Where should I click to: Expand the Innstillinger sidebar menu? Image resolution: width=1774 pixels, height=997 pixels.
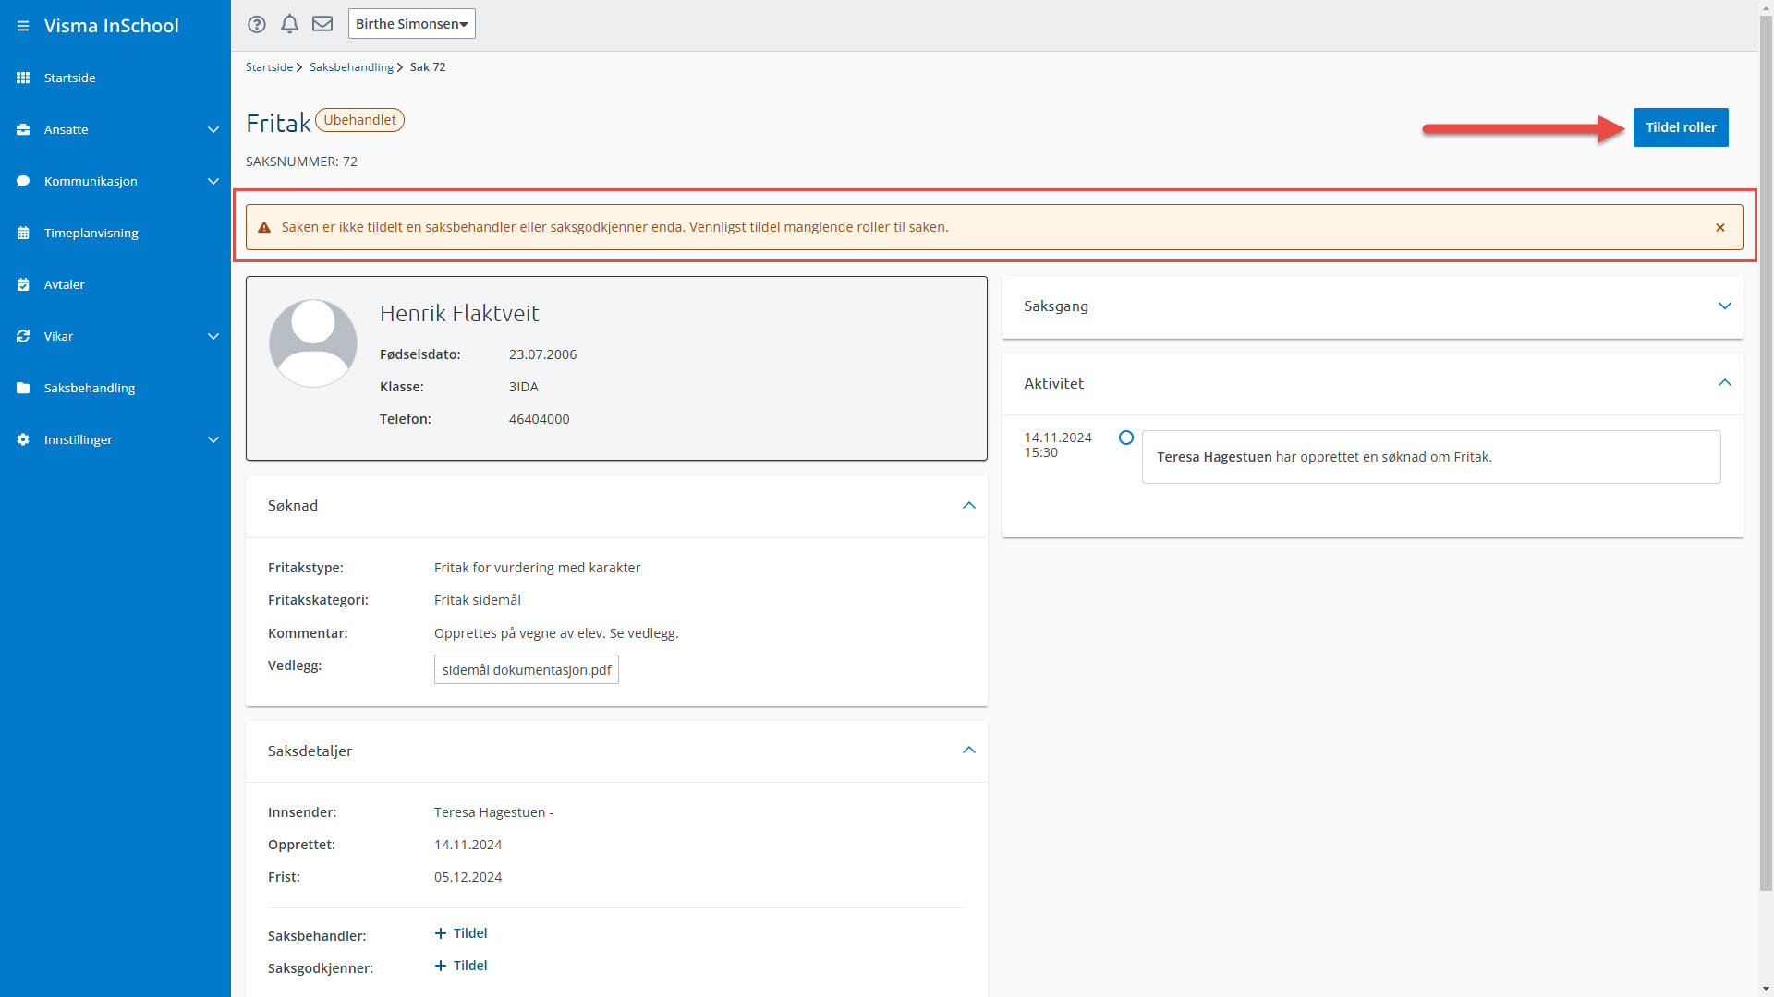[x=213, y=439]
